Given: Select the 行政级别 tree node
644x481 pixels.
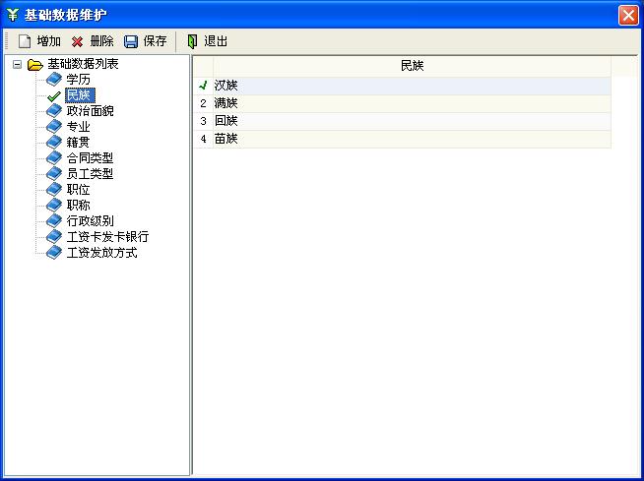Looking at the screenshot, I should coord(90,220).
